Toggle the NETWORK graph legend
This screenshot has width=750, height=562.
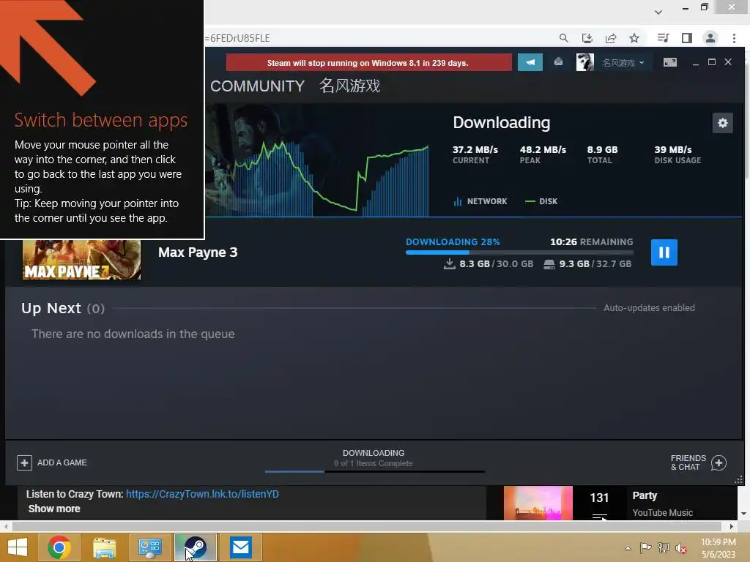(x=480, y=201)
